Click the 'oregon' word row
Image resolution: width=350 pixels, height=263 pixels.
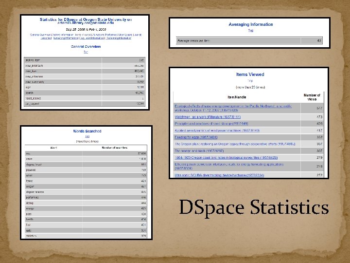[86, 187]
